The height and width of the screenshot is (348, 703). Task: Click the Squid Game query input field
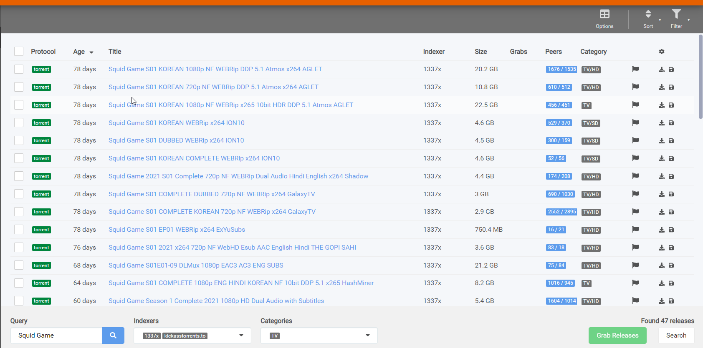[56, 335]
